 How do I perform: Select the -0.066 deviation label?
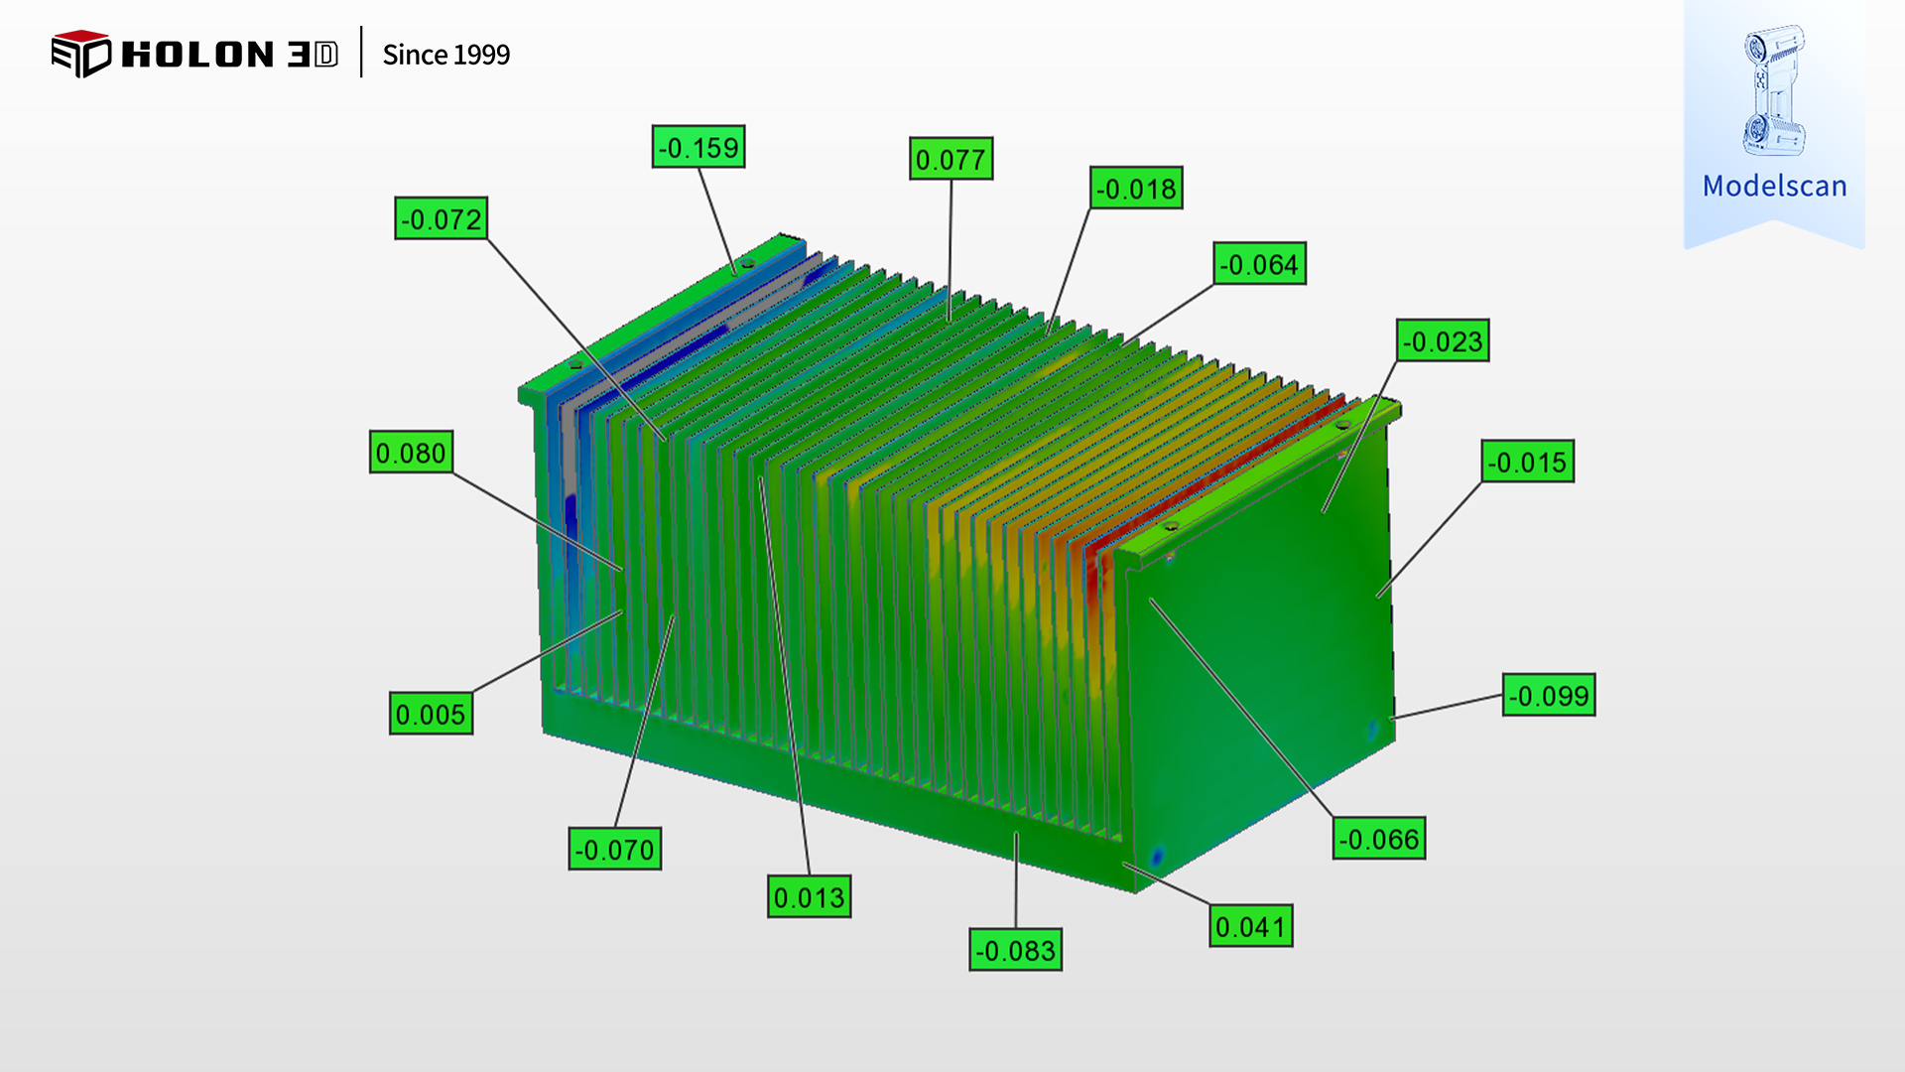(x=1378, y=840)
